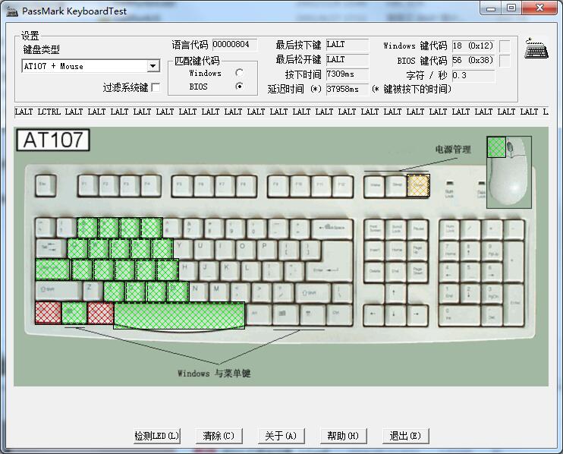Click the Num Lock key on the numpad
Viewport: 563px width, 454px height.
449,229
